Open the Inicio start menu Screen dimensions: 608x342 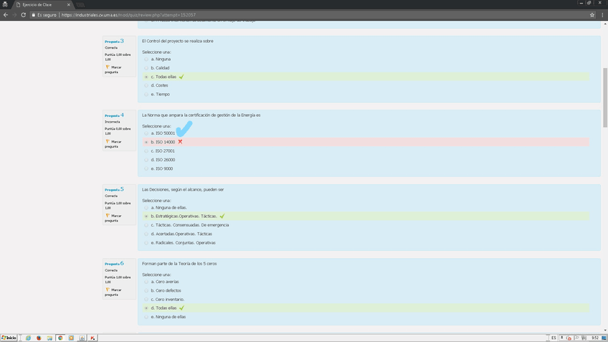[9, 338]
